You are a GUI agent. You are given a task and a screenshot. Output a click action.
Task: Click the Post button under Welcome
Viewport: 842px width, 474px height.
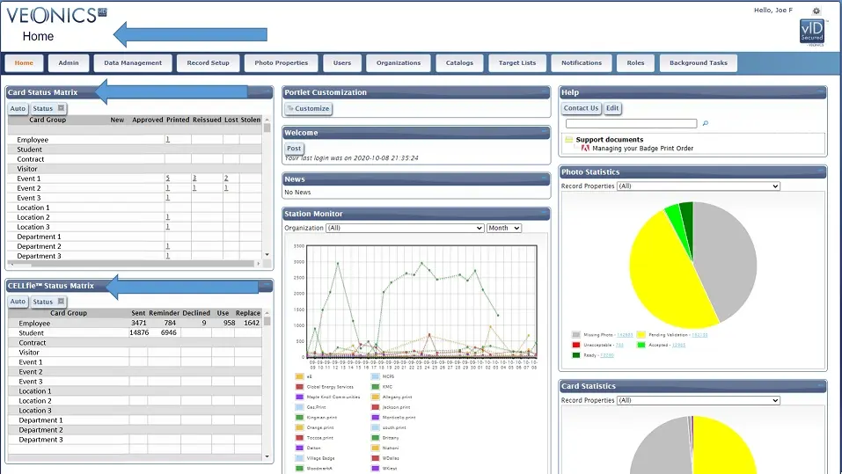[294, 149]
